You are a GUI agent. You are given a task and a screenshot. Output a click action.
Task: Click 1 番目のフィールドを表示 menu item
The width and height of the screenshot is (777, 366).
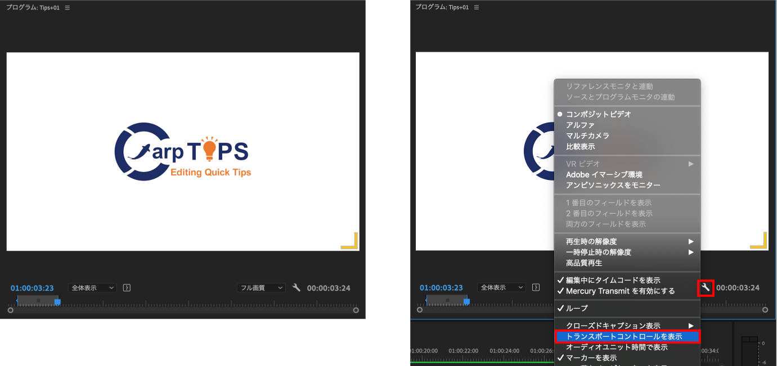[x=627, y=202]
